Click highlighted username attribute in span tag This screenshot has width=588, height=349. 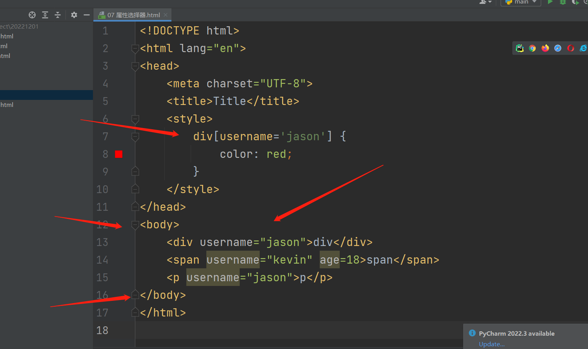(x=233, y=260)
